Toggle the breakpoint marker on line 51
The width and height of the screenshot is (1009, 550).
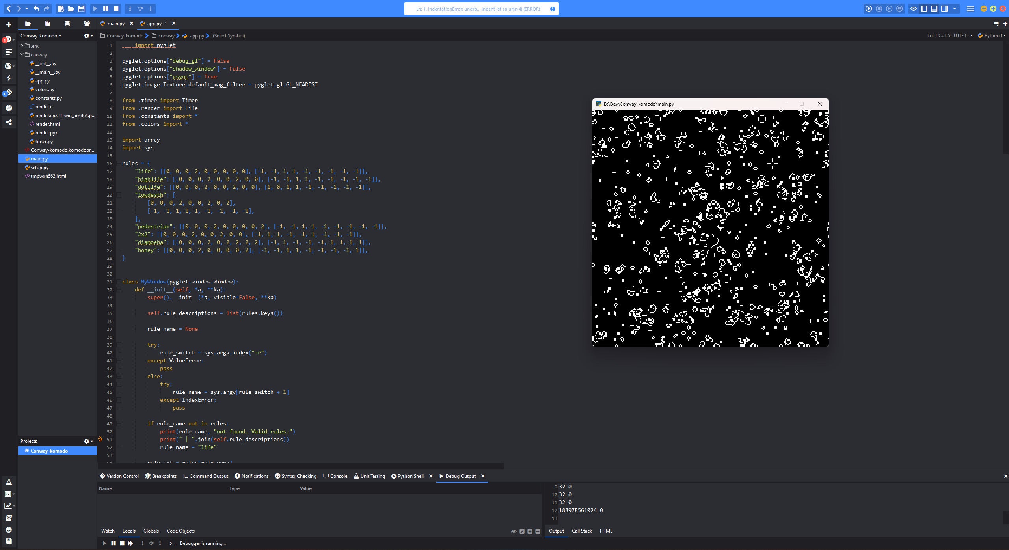coord(101,439)
